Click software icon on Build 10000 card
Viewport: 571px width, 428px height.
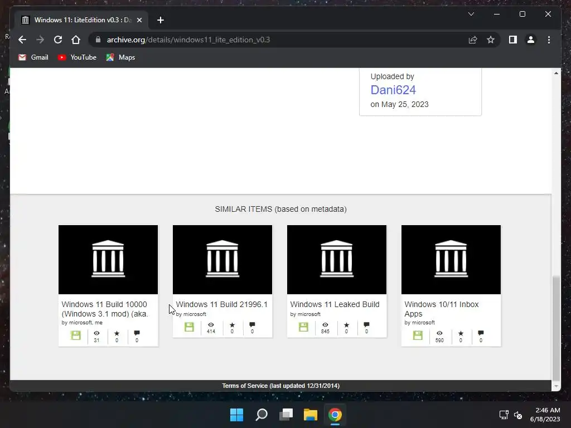coord(76,335)
